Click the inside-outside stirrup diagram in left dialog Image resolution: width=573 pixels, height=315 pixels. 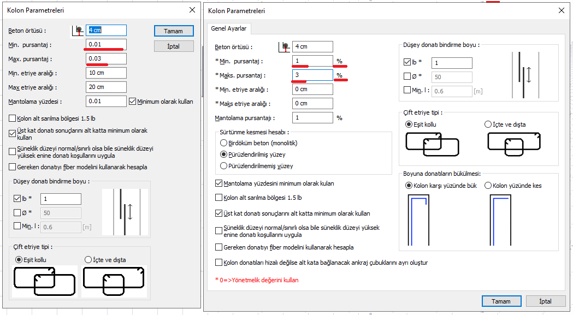click(x=114, y=281)
